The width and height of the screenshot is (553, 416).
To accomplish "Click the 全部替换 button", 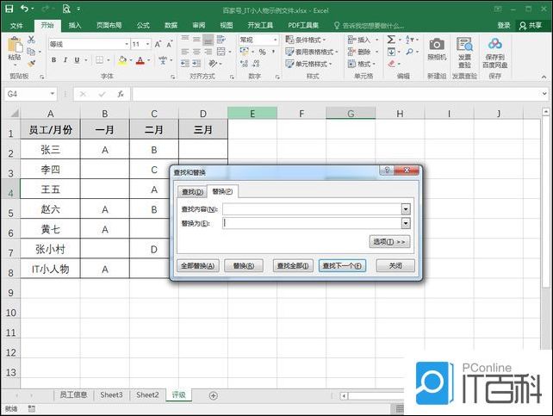I will [197, 266].
